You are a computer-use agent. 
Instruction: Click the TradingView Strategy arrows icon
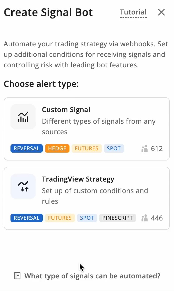[x=23, y=186]
